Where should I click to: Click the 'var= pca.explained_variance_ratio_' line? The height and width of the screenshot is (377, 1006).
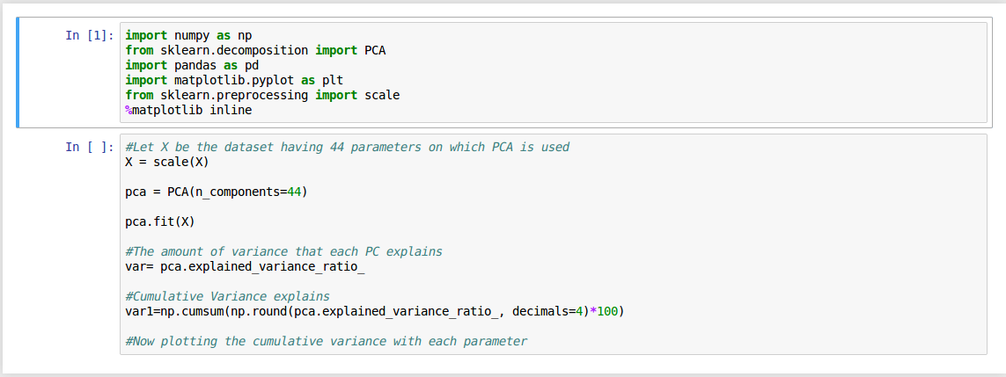tap(245, 267)
